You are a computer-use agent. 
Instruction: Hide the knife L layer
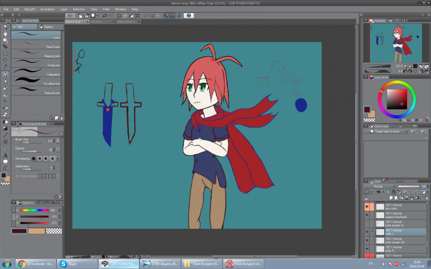tap(367, 232)
